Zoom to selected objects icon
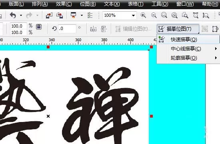This screenshot has width=220, height=144. pos(164,15)
